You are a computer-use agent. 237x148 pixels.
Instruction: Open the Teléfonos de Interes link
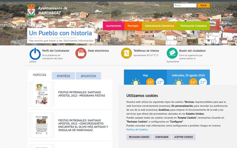click(146, 51)
